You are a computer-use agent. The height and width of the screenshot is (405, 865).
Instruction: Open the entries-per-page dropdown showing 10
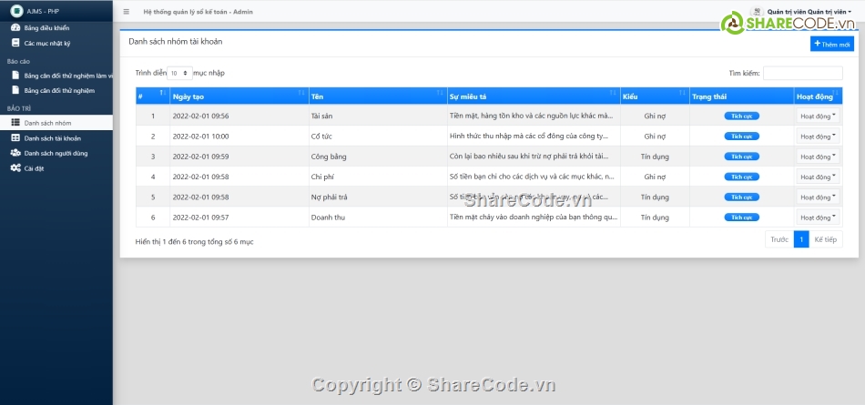179,73
